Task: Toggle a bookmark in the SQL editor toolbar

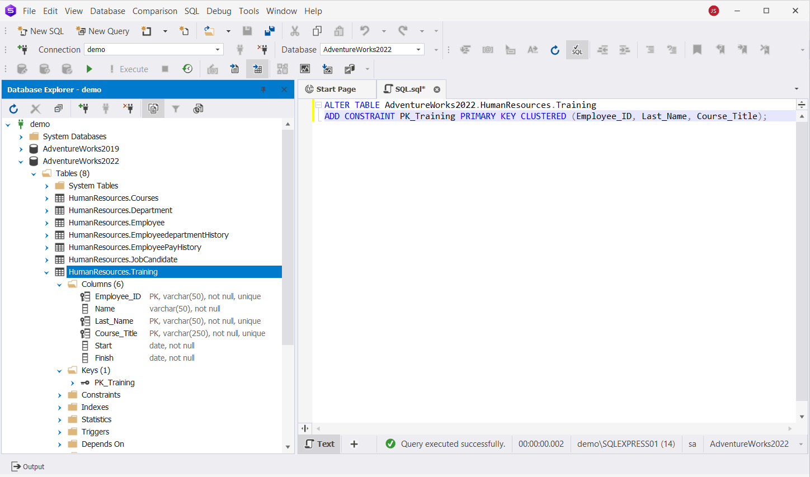Action: click(x=697, y=50)
